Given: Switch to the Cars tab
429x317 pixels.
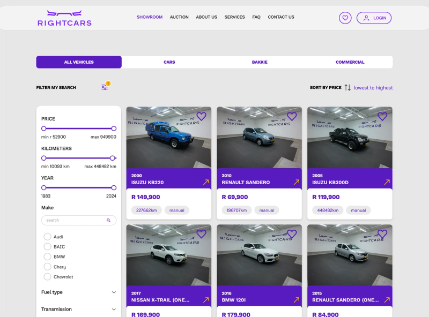Looking at the screenshot, I should 169,62.
